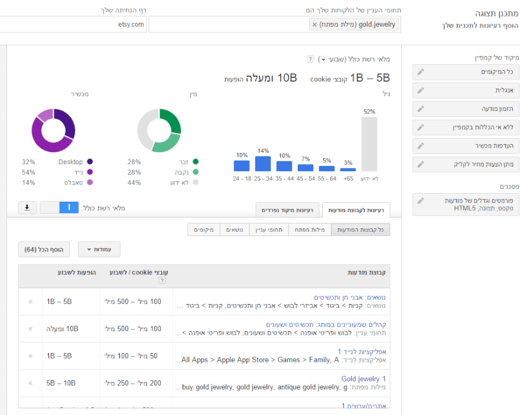Image resolution: width=520 pixels, height=415 pixels.
Task: Edit the העדפות מכשיר device preferences
Action: pyautogui.click(x=421, y=146)
